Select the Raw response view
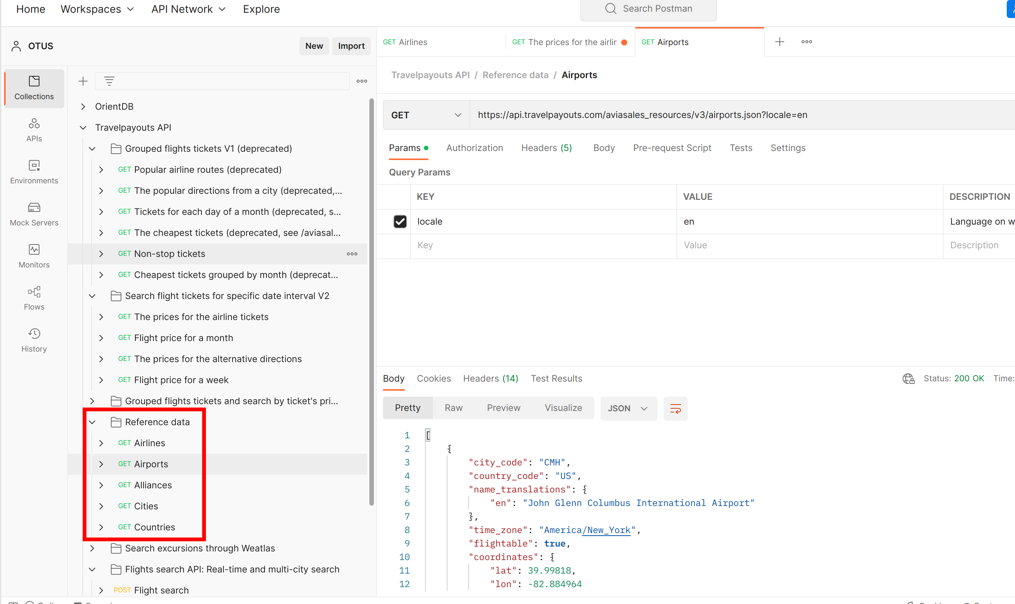The image size is (1015, 604). click(x=453, y=408)
